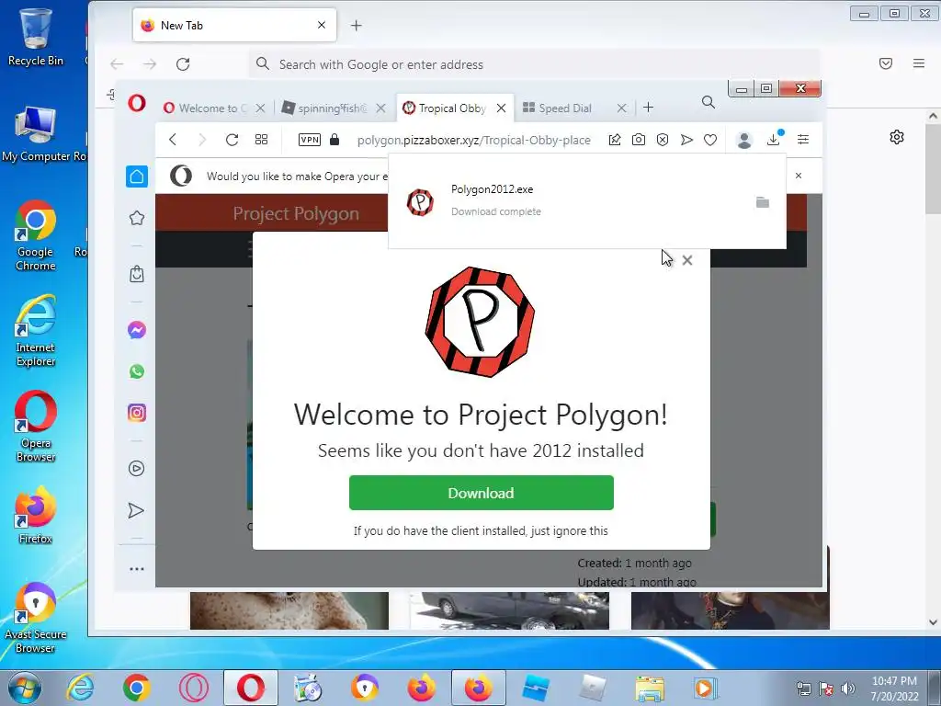Open Opera sidebar bookmarks star icon
The width and height of the screenshot is (941, 706).
(x=137, y=218)
